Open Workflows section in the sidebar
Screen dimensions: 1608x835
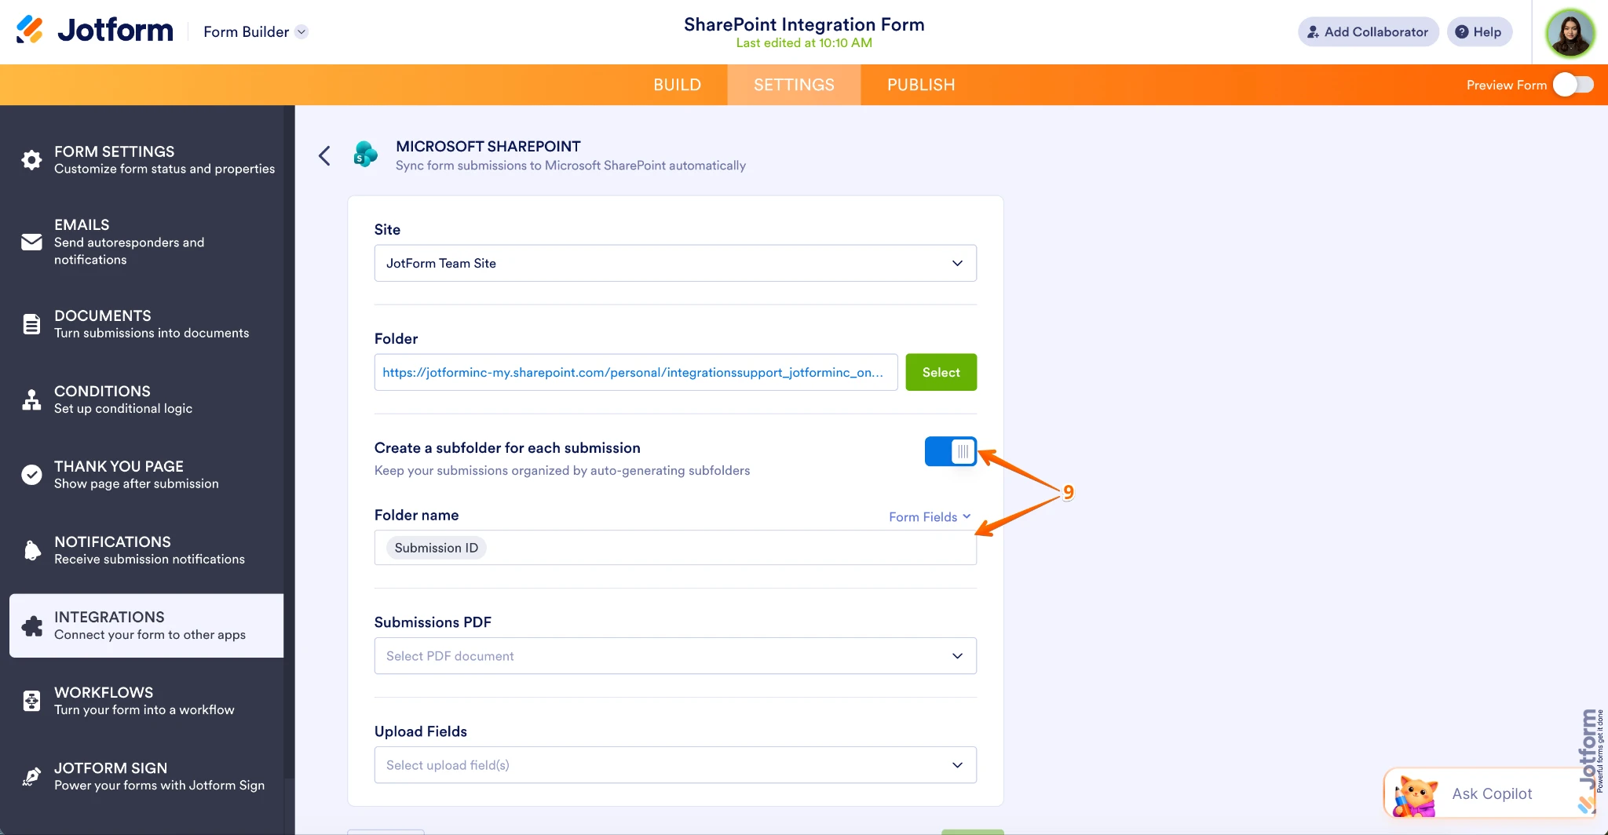[x=147, y=700]
